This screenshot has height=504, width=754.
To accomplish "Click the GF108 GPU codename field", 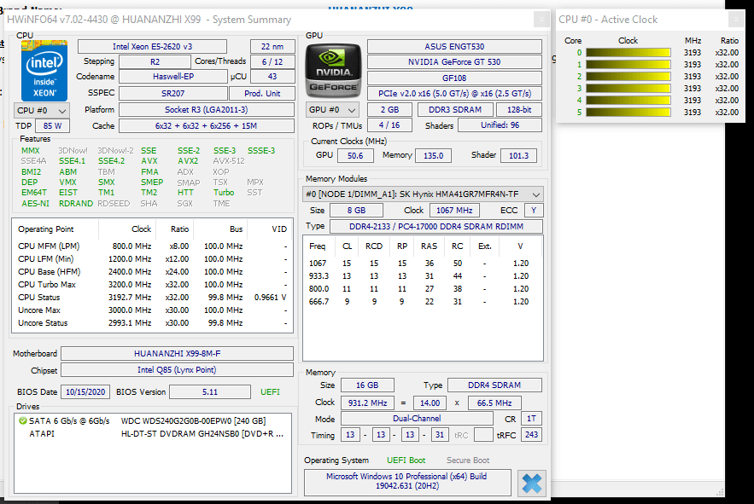I will click(x=454, y=78).
